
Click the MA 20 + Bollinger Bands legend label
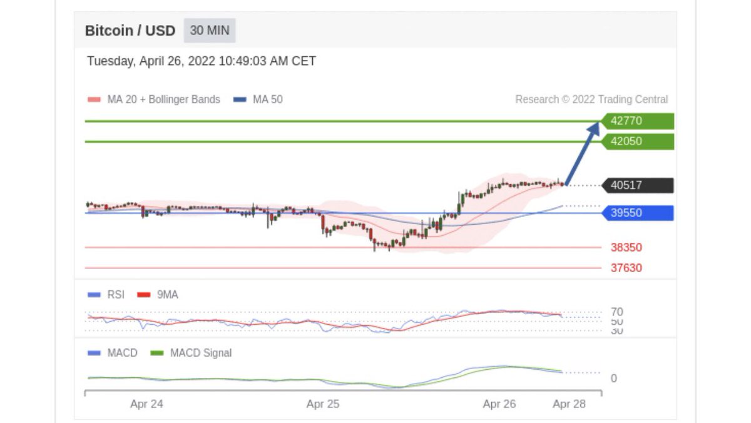pyautogui.click(x=164, y=99)
